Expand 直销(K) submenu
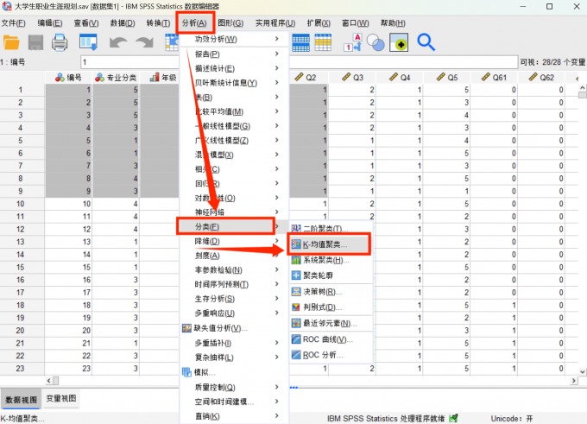Screen dimensions: 587x424 click(234, 416)
